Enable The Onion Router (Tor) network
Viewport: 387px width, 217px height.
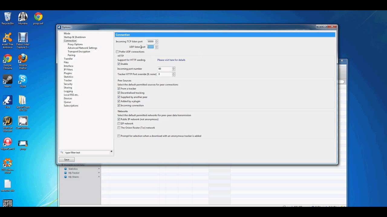click(119, 128)
